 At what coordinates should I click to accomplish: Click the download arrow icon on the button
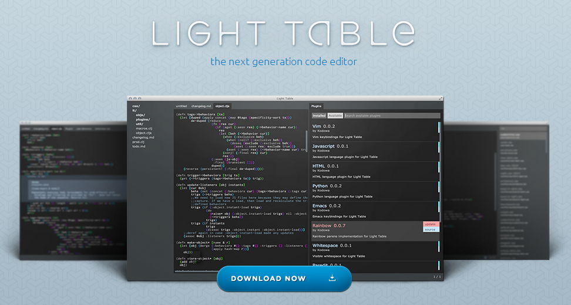tap(332, 278)
